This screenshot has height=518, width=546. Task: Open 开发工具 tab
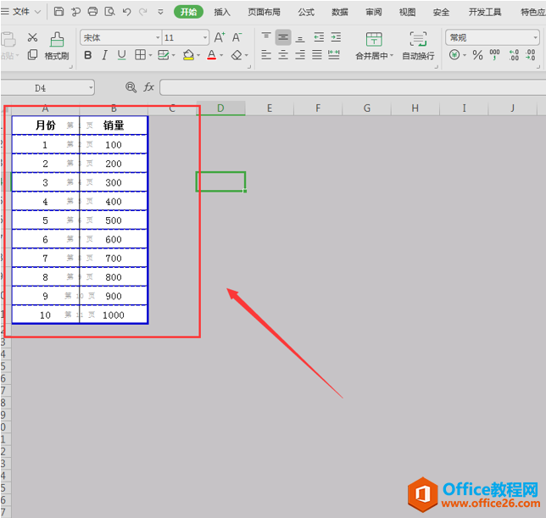tap(485, 12)
